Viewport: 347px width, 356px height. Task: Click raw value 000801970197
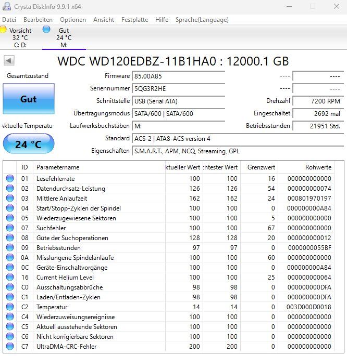(309, 199)
